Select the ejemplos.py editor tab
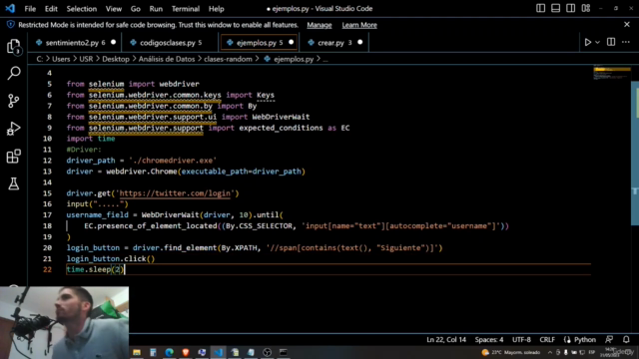 pyautogui.click(x=260, y=42)
